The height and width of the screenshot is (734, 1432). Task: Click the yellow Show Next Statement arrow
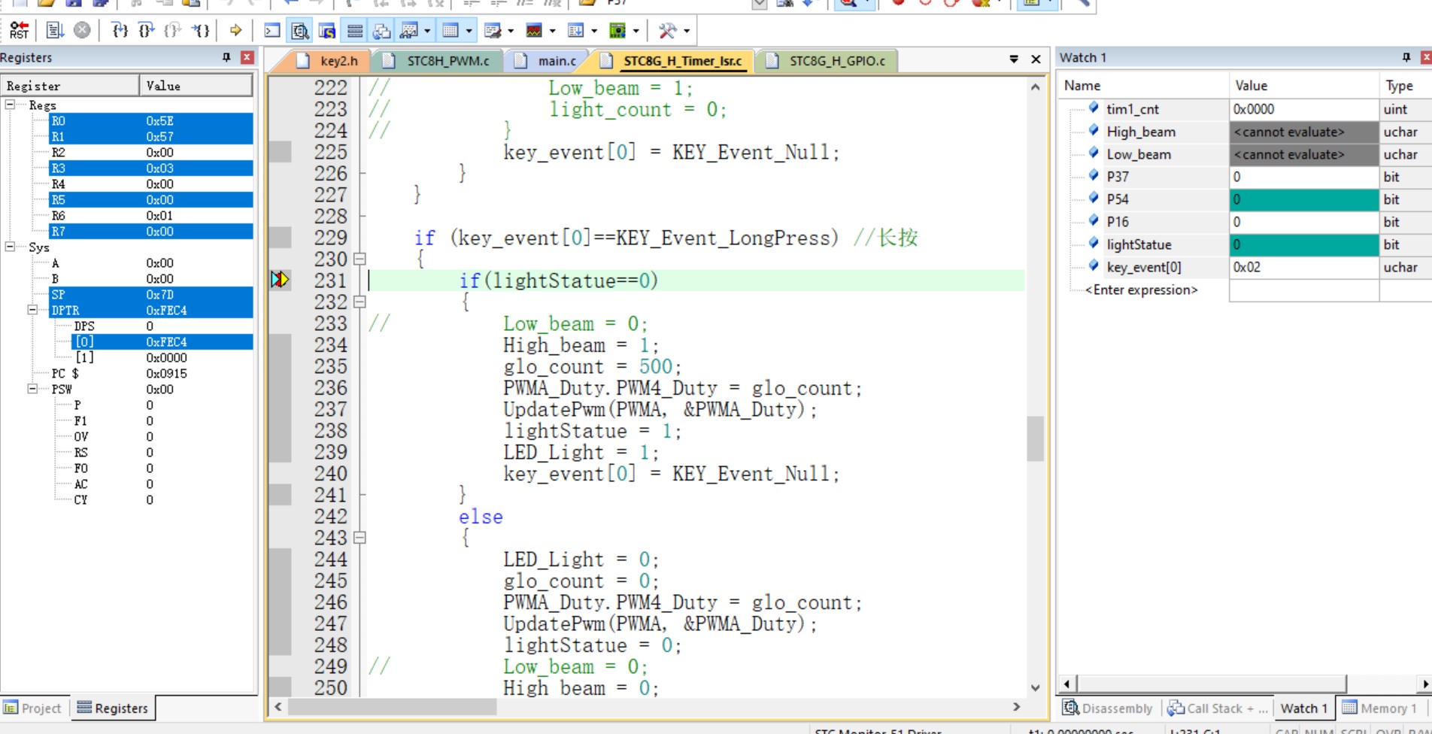pos(235,31)
